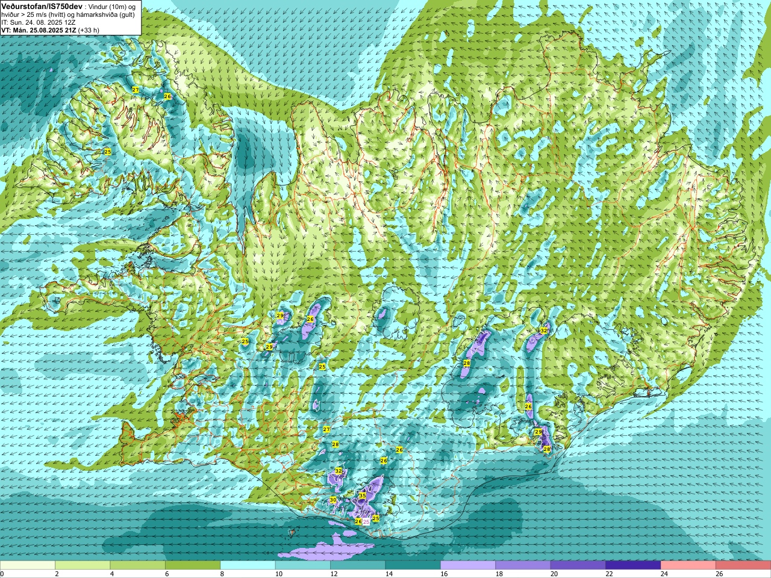
Task: Click the 6–8 m/s olive green legend swatch
Action: [x=193, y=565]
